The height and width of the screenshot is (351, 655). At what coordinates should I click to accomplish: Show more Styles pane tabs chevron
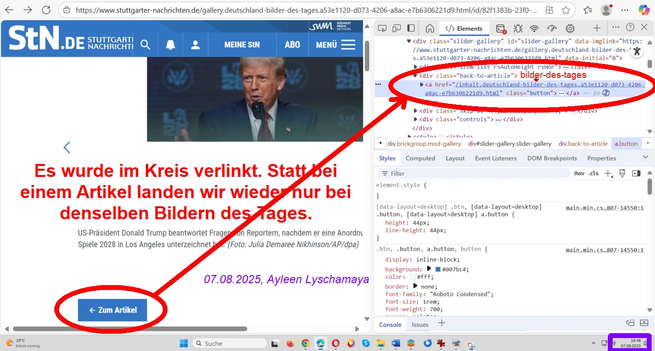(x=645, y=157)
